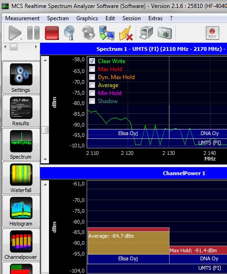Click the Spectrum 1 - UMTS (FI) title bar
This screenshot has width=227, height=274.
pos(133,49)
